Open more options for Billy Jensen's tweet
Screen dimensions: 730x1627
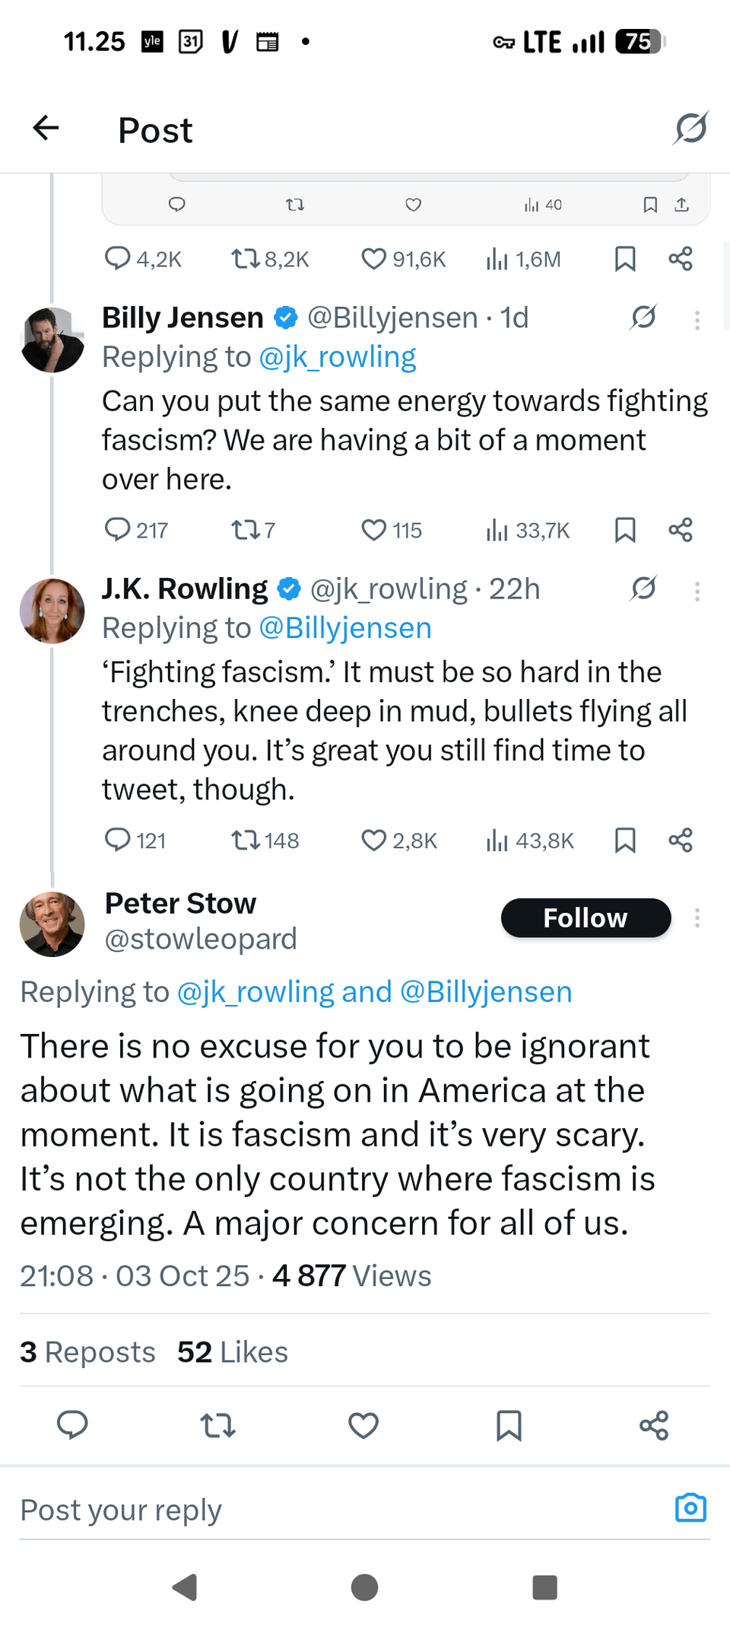(697, 320)
